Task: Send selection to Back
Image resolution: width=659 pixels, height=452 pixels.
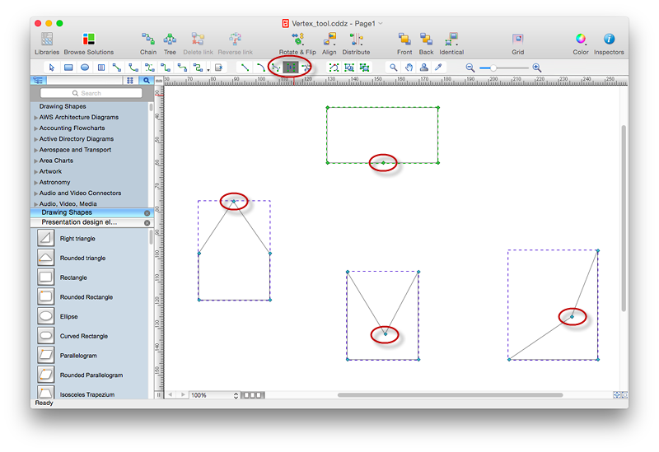Action: [x=426, y=44]
